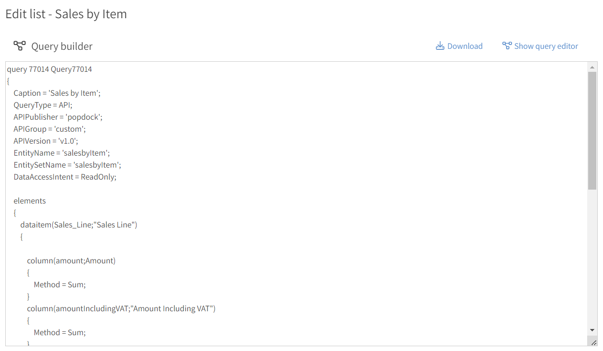Click the textarea resize grip icon

pos(593,342)
